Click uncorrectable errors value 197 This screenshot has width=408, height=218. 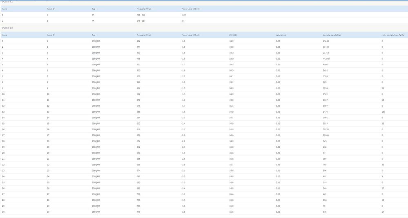click(x=383, y=112)
